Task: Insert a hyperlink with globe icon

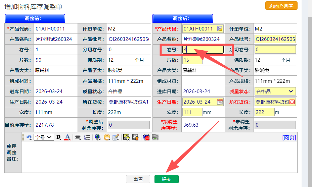Action: pyautogui.click(x=98, y=137)
